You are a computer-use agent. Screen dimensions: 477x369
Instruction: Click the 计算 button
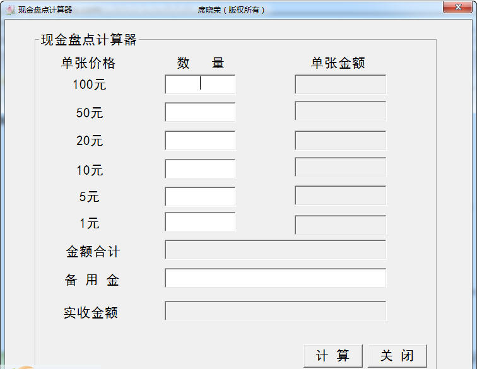(x=333, y=356)
